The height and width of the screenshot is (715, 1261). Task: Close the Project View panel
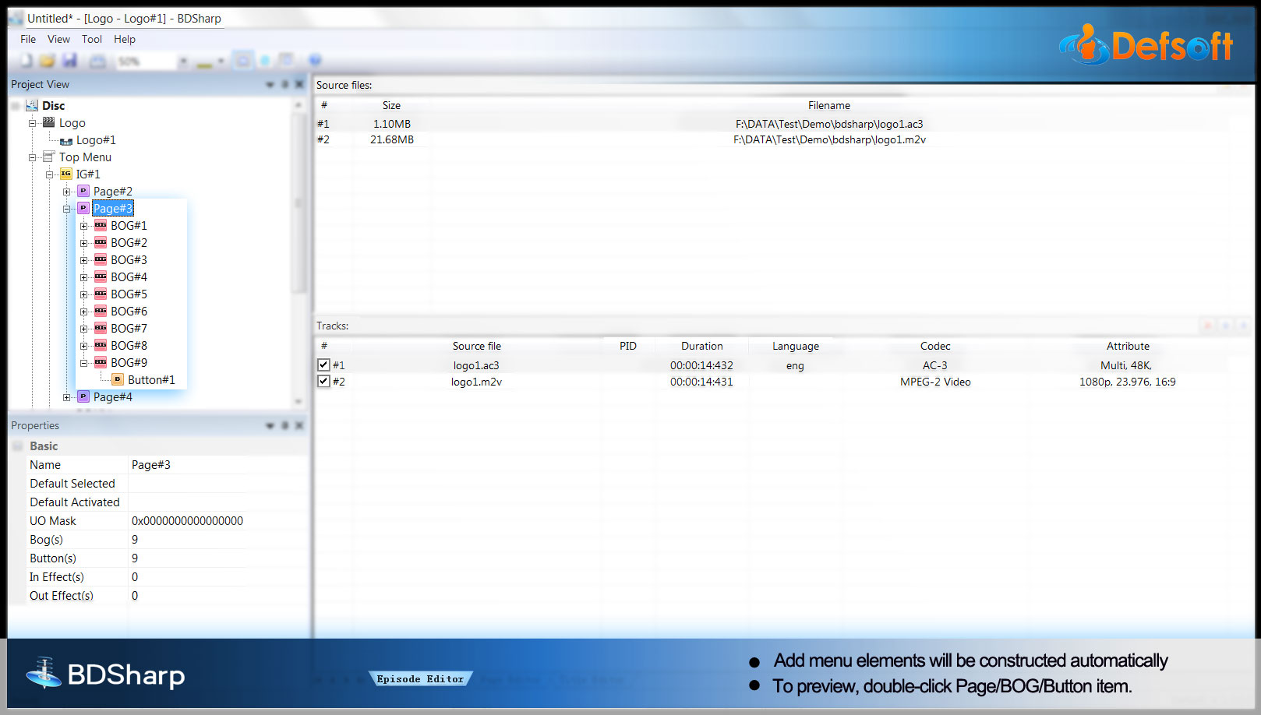299,84
